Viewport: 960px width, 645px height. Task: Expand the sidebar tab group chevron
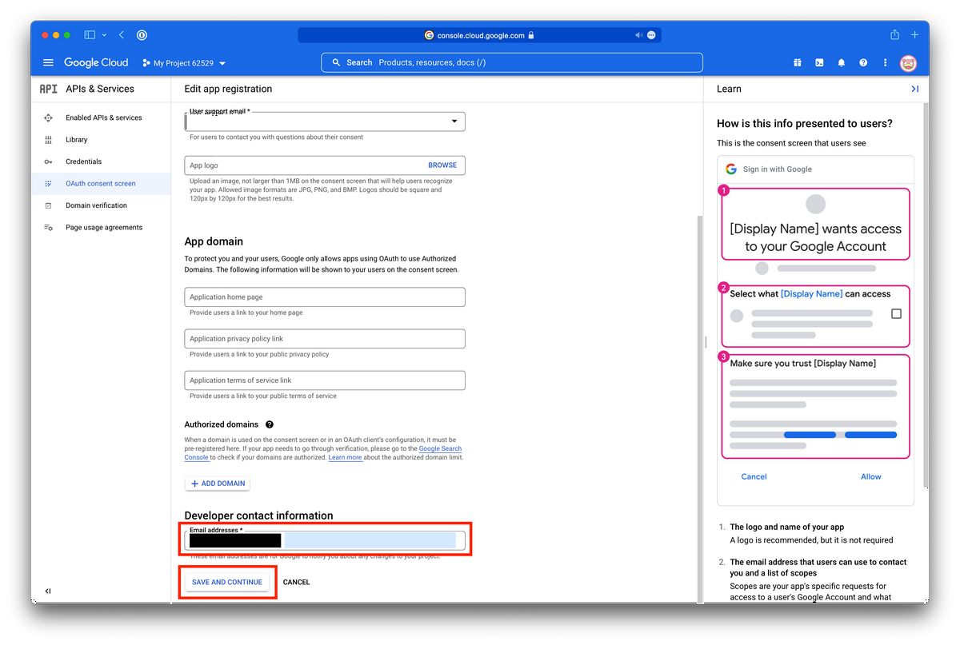[104, 35]
